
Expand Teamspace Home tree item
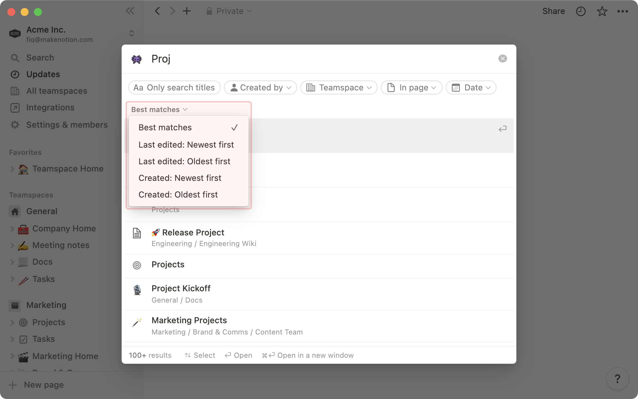click(12, 169)
